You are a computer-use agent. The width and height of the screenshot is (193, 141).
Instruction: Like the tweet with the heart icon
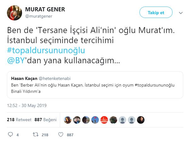click(61, 135)
